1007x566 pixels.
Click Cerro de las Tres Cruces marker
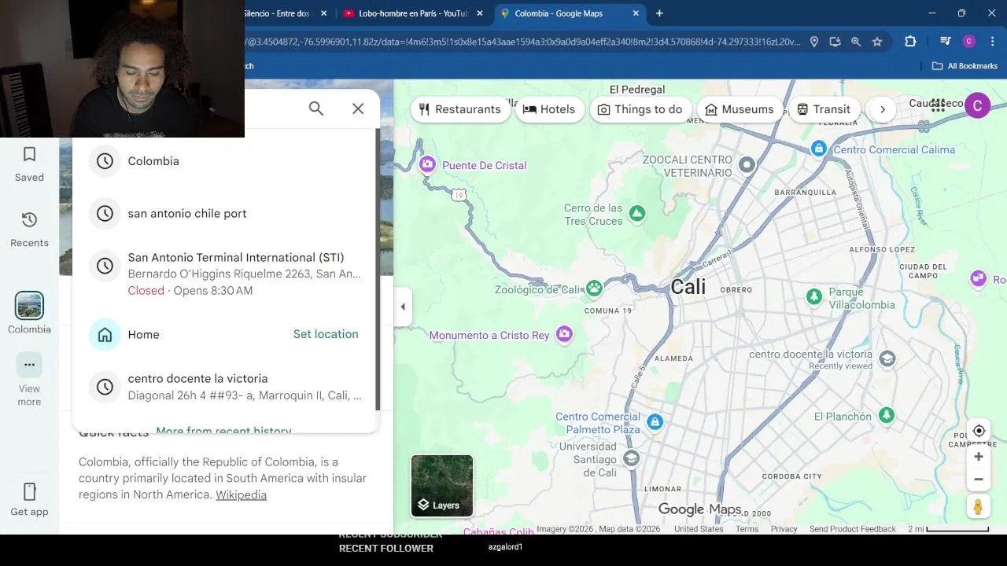(637, 213)
